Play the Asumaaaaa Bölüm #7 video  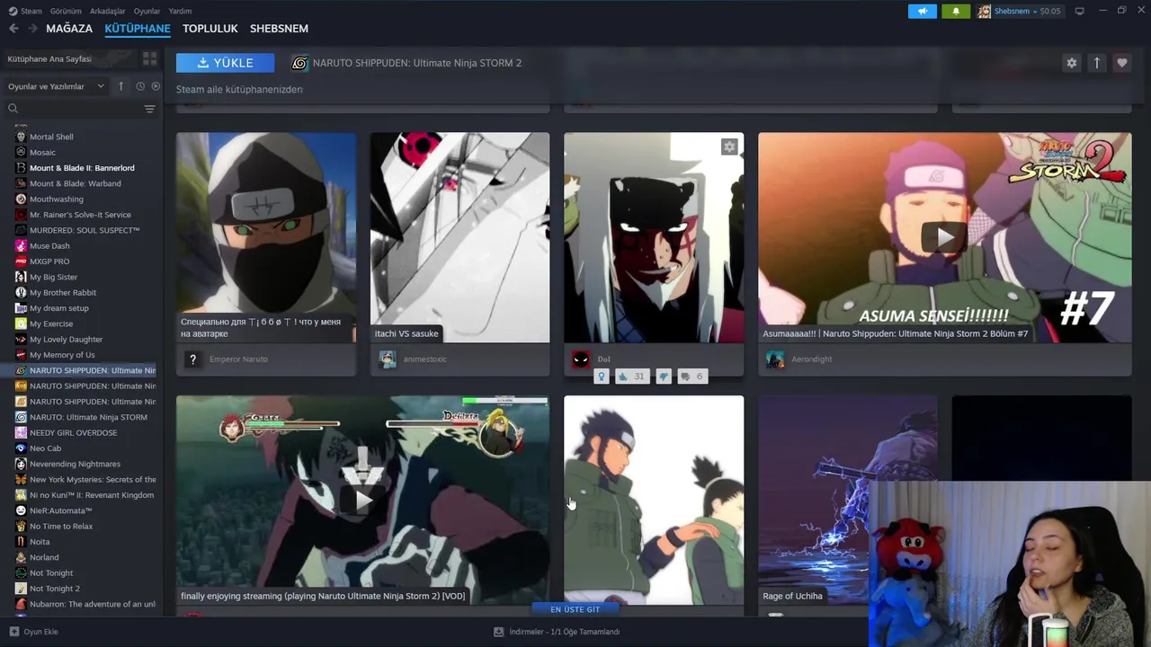click(944, 237)
